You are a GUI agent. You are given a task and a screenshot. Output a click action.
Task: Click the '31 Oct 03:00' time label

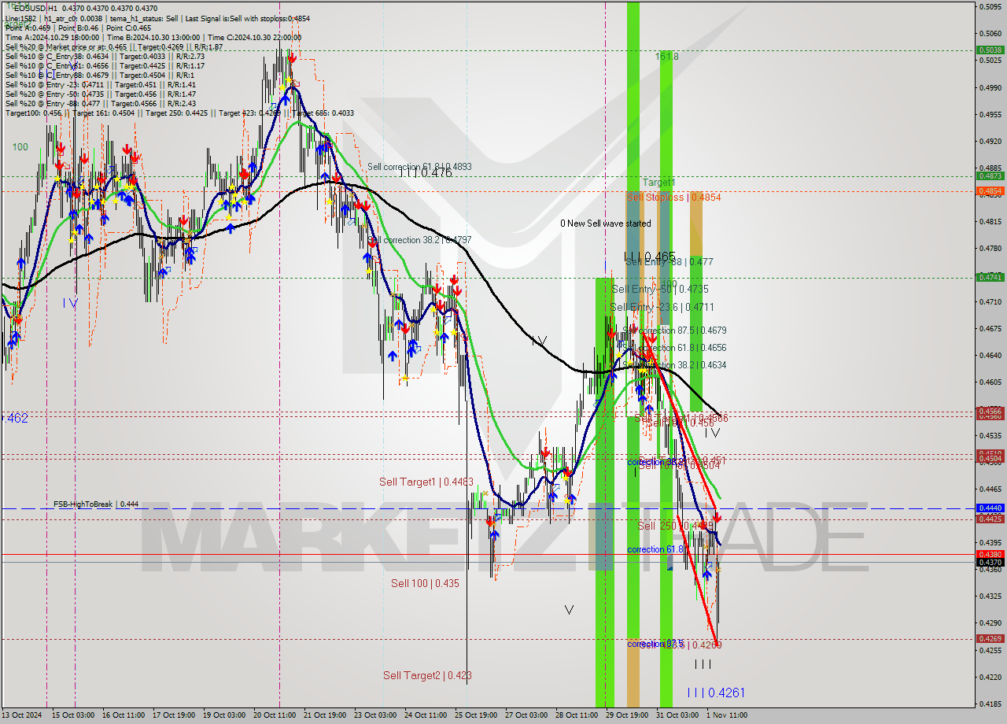(677, 715)
